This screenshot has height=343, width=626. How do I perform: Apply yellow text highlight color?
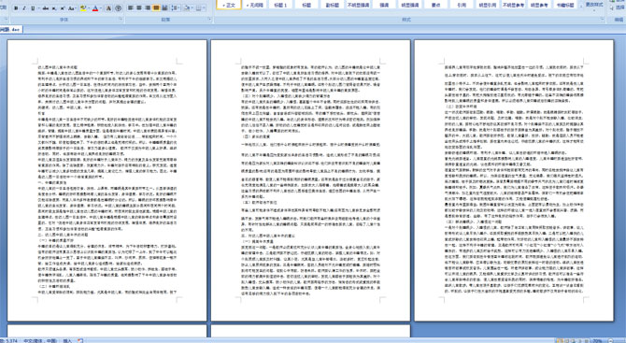[83, 8]
